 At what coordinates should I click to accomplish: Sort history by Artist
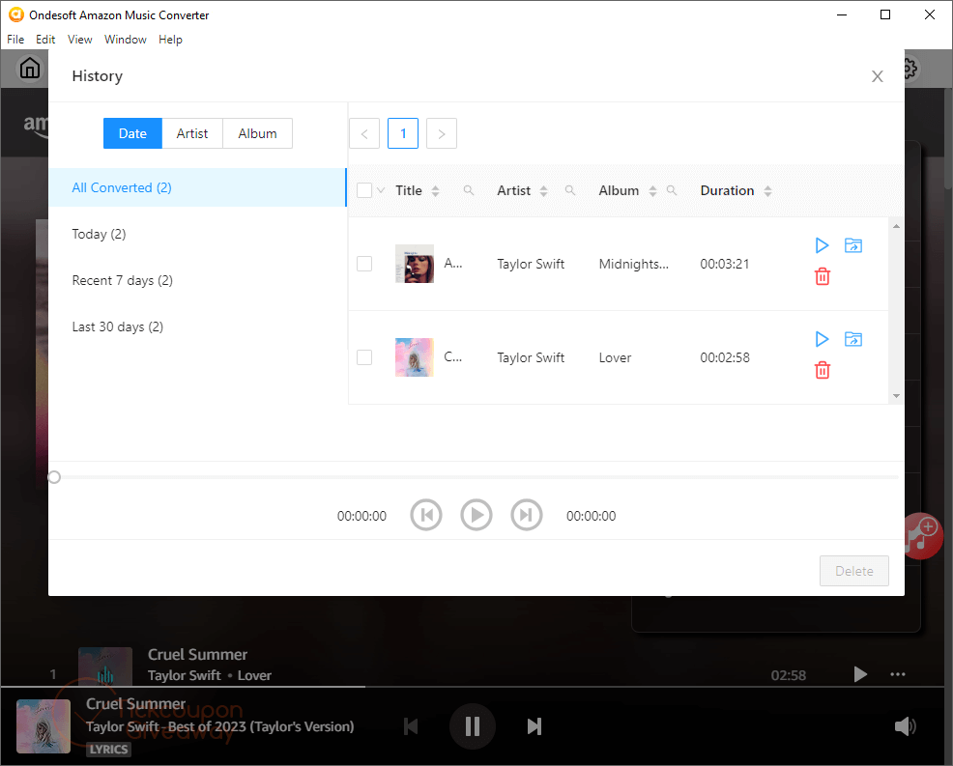[x=543, y=190]
